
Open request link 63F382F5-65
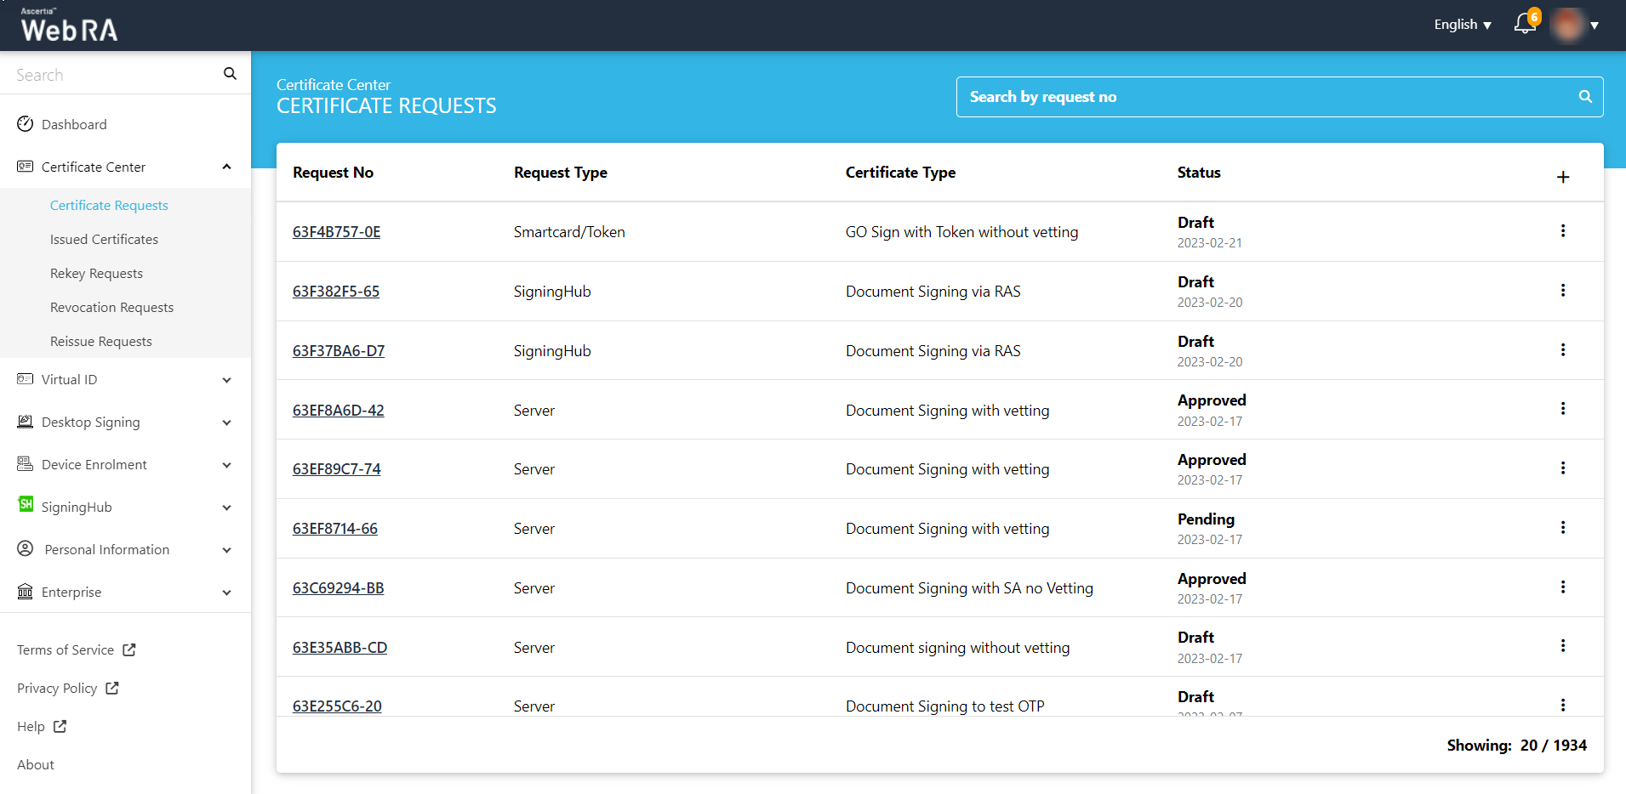336,292
